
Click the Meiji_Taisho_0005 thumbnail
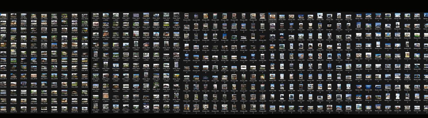point(136,15)
